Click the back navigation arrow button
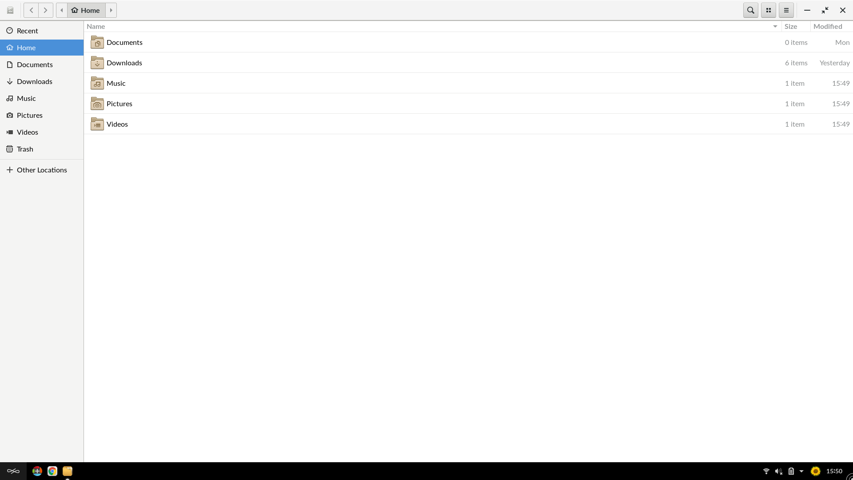Screen dimensions: 853x480 pos(31,10)
